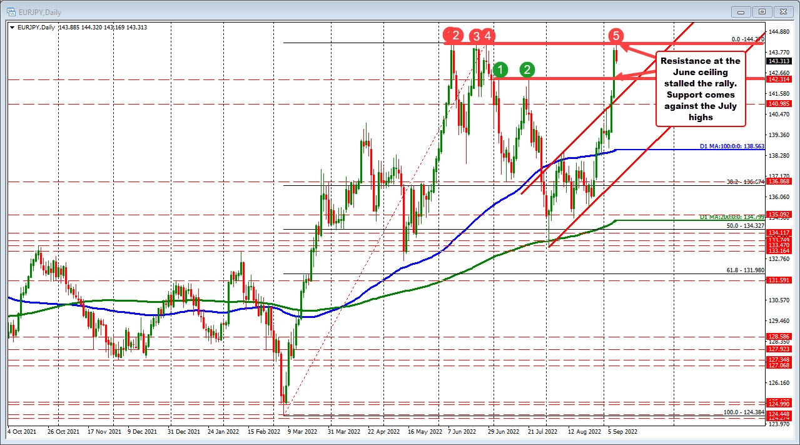
Task: Click the red circle marker numbered 5
Action: pos(616,35)
